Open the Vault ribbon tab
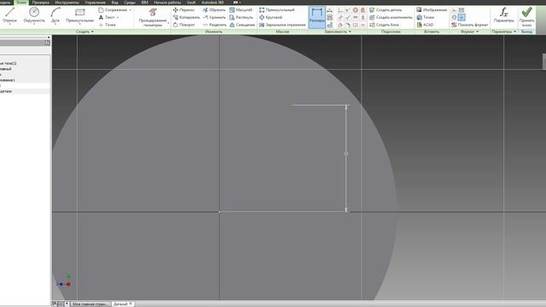This screenshot has width=546, height=307. click(191, 2)
